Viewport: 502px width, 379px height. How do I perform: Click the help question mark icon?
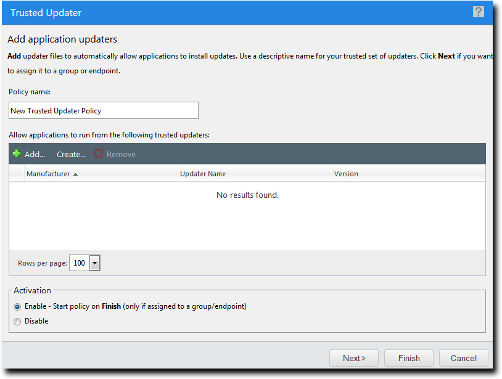(478, 12)
